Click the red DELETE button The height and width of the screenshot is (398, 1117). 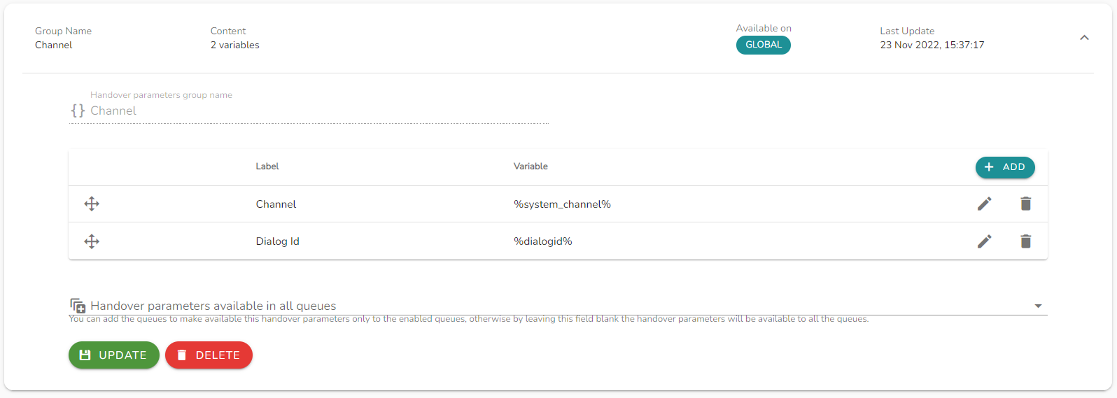(x=209, y=355)
